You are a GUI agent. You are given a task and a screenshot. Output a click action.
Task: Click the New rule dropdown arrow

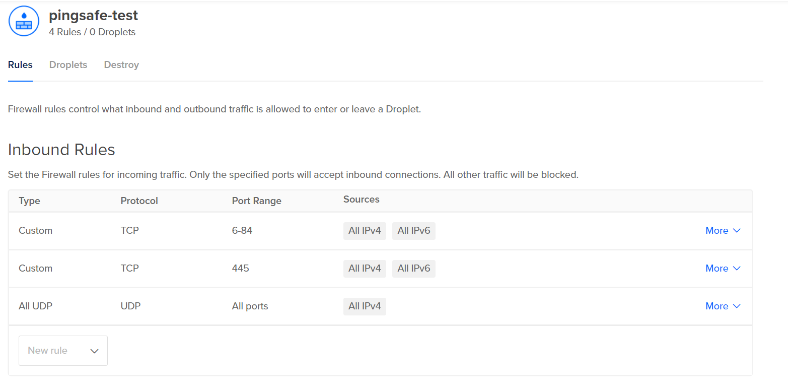[94, 351]
